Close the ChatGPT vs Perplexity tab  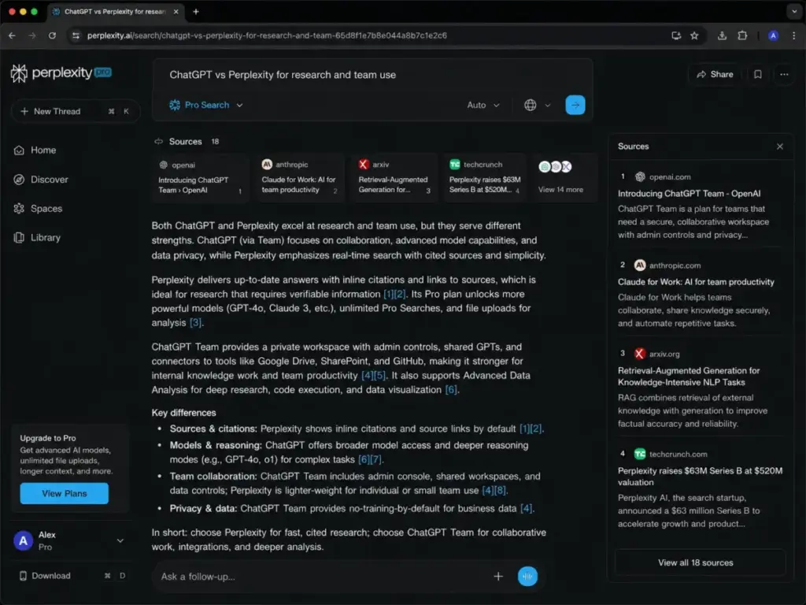[x=176, y=11]
